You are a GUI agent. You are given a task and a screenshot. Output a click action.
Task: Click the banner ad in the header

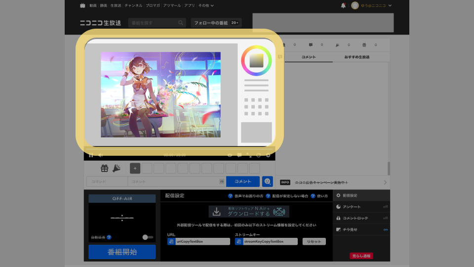pyautogui.click(x=323, y=23)
